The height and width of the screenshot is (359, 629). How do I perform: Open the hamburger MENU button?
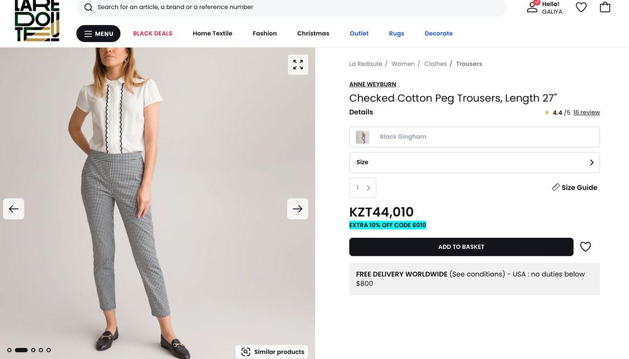tap(98, 34)
